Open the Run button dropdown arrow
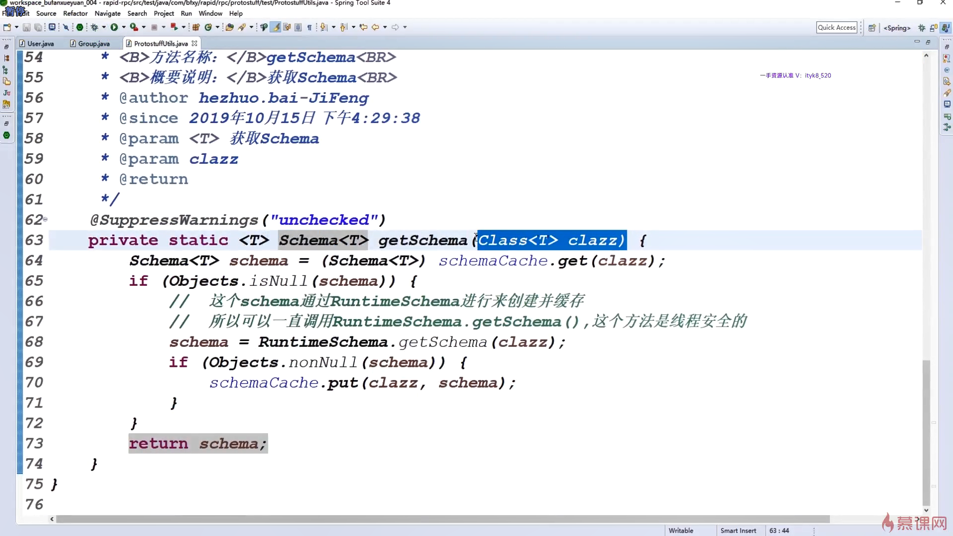The image size is (953, 536). click(x=124, y=27)
